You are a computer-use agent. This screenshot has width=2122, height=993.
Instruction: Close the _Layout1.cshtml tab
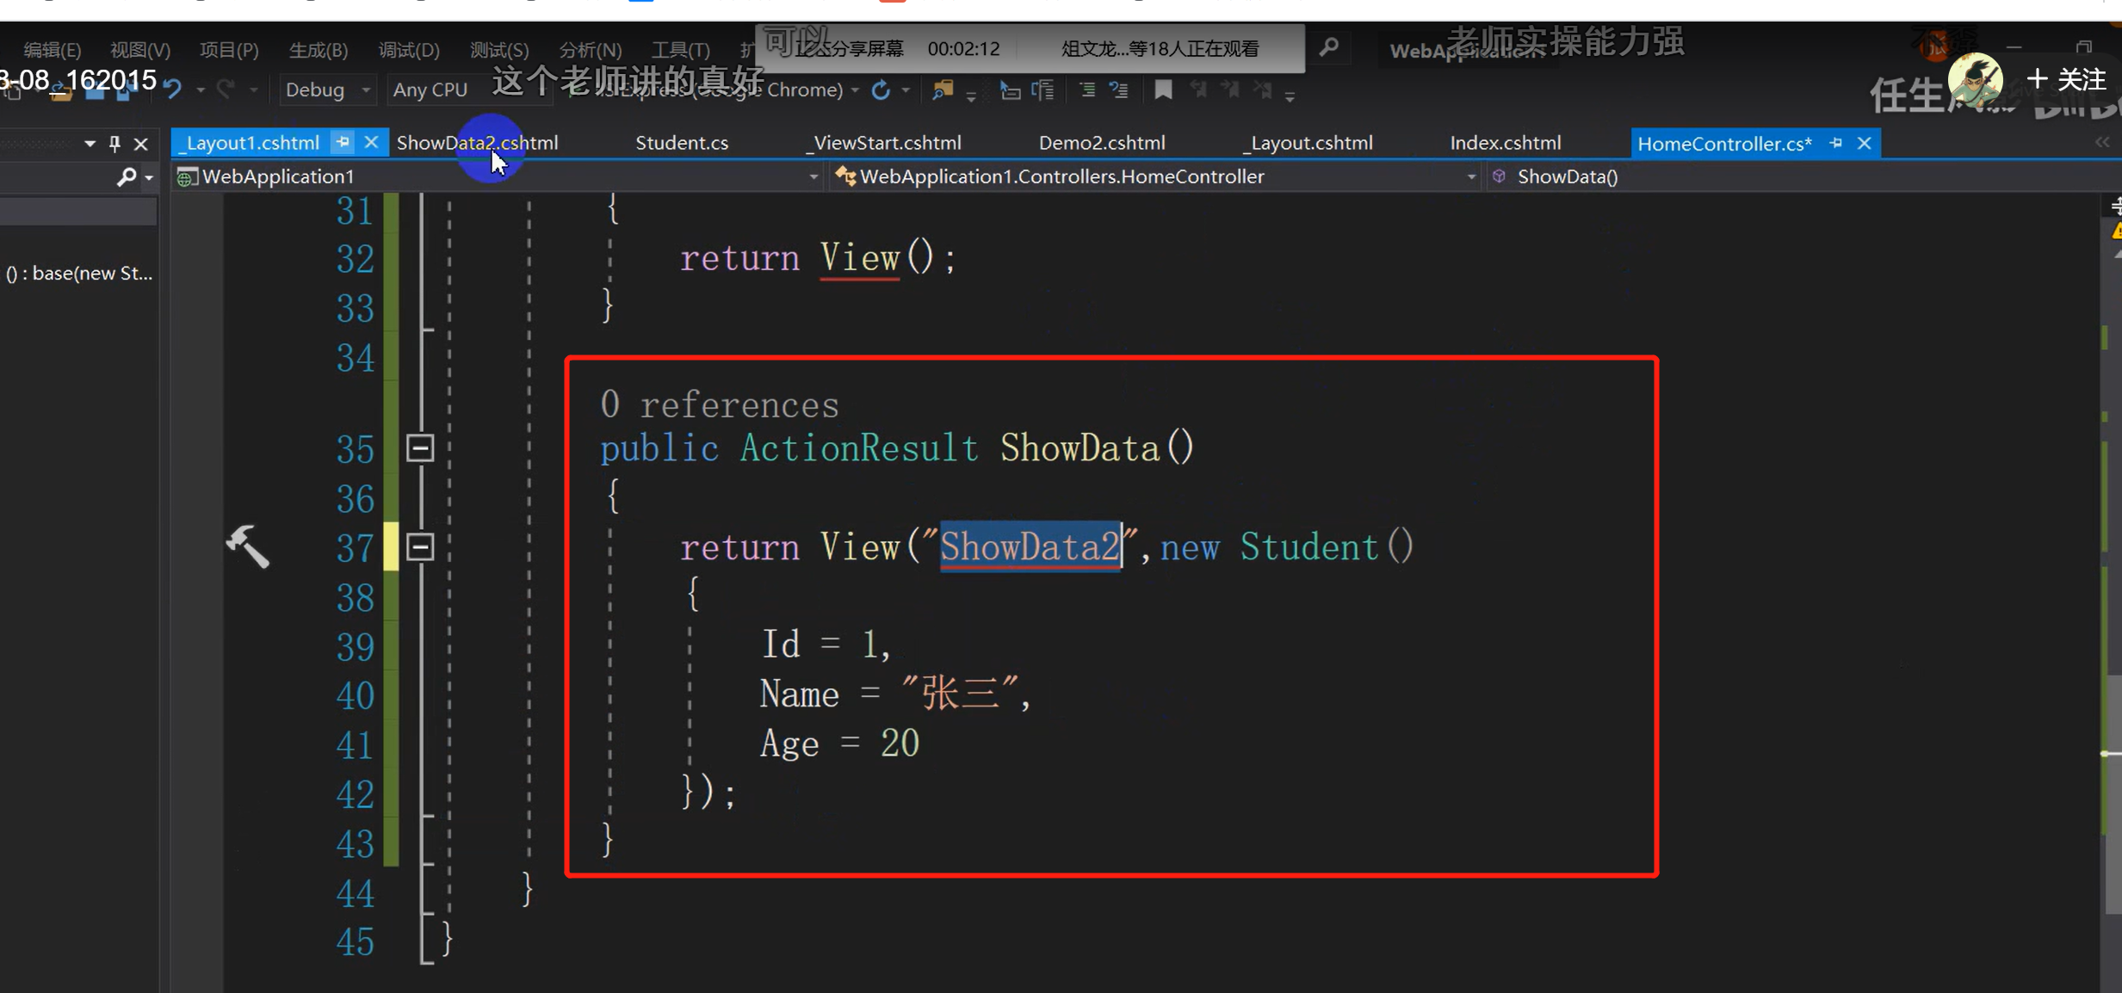(371, 143)
